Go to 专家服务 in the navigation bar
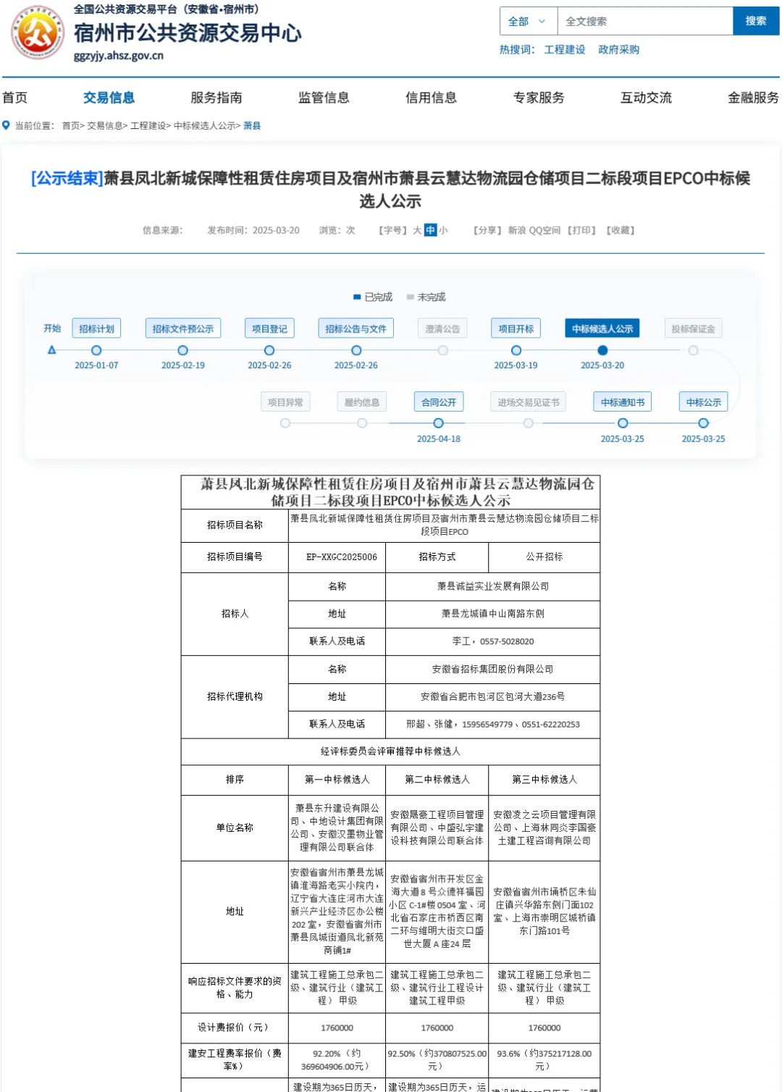 point(538,98)
